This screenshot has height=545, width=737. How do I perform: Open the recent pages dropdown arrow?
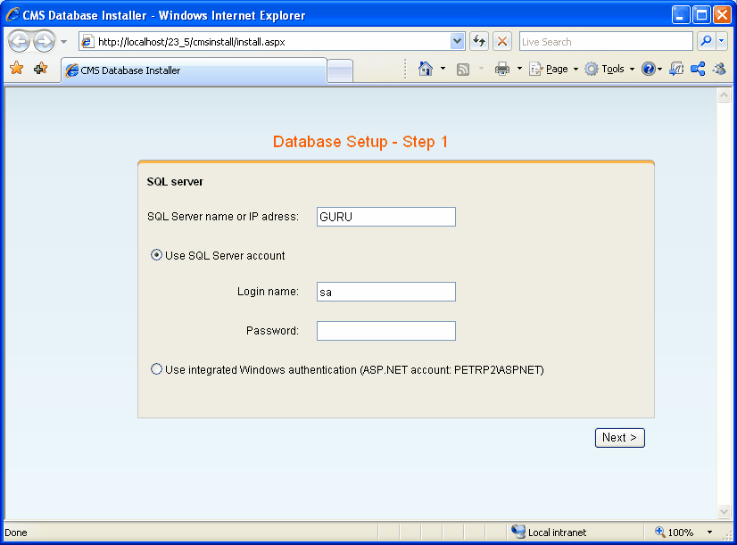(64, 42)
